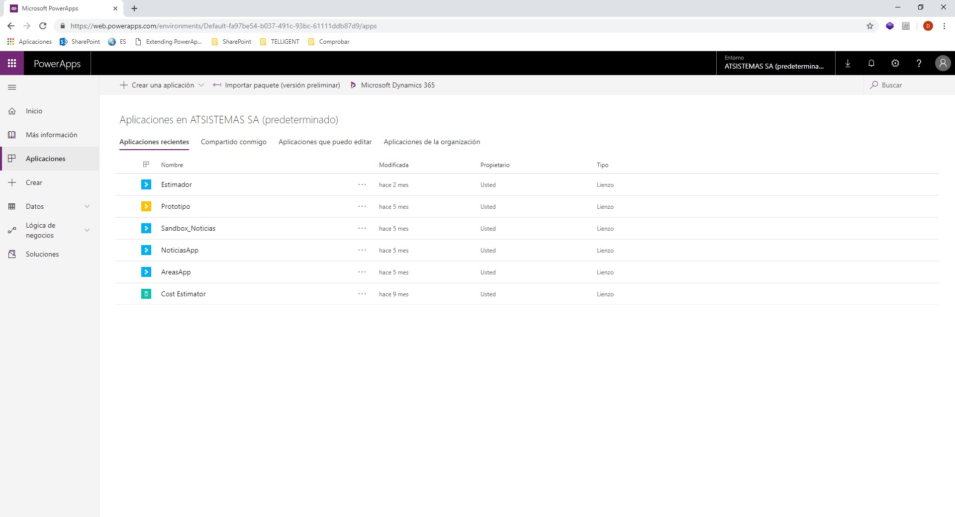
Task: Open the NoticiasApp app name
Action: pyautogui.click(x=180, y=250)
